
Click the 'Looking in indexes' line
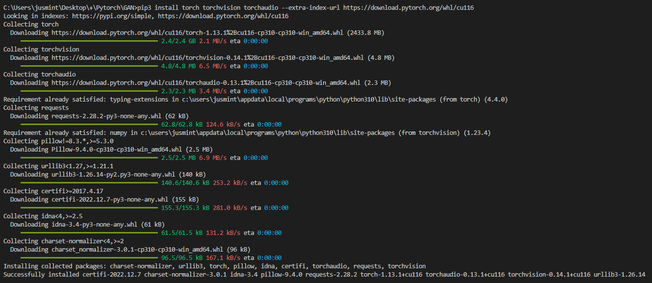146,16
